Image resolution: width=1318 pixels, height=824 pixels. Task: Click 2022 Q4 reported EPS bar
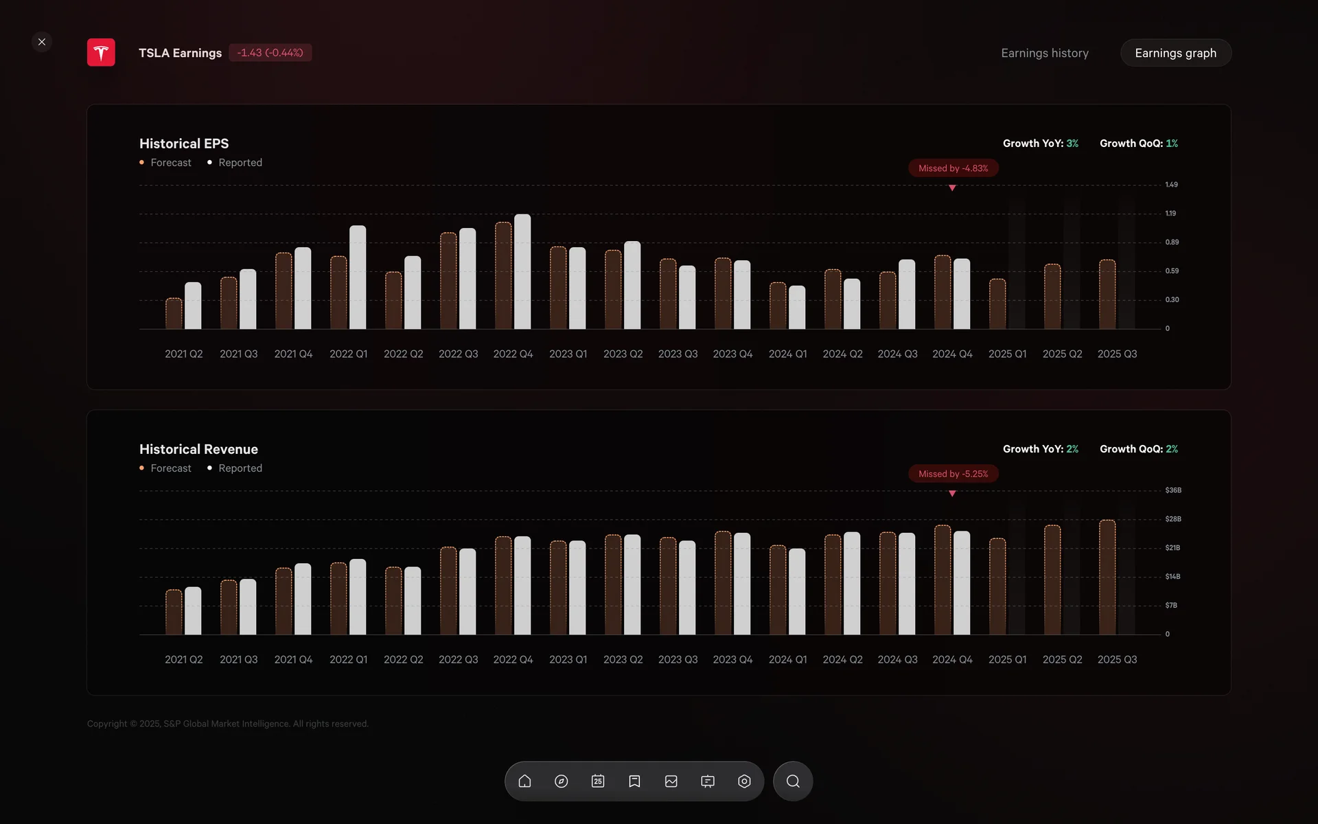(522, 272)
